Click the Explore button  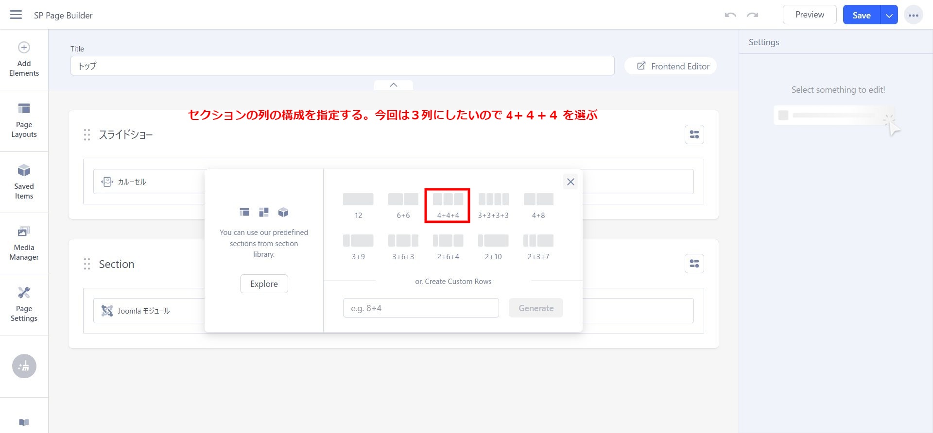point(264,284)
